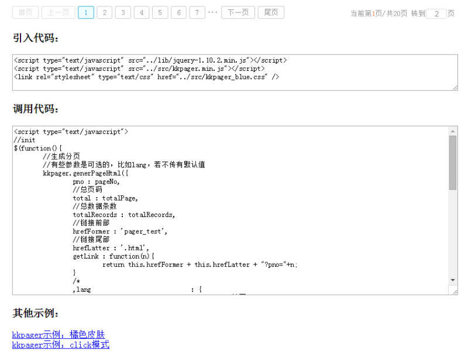Click the 下一页 next page button

(238, 12)
